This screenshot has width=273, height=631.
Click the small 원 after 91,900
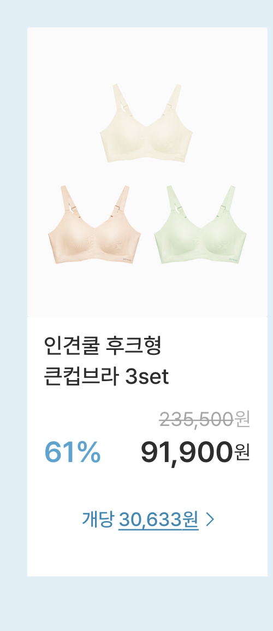[x=242, y=452]
